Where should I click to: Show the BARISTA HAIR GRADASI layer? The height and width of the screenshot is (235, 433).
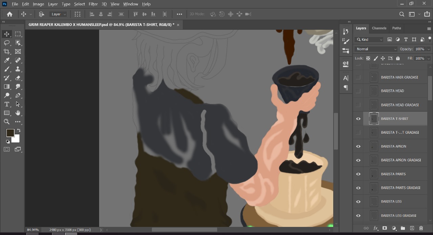click(358, 77)
